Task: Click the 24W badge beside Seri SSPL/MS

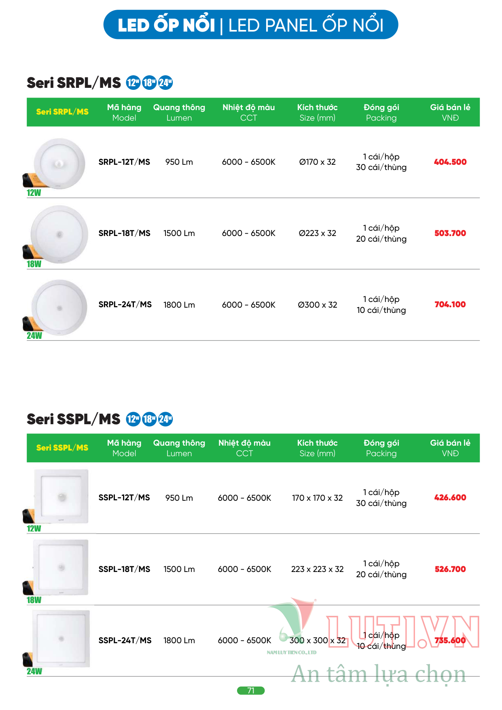Action: pos(165,419)
